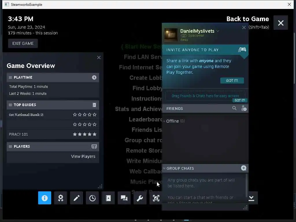This screenshot has width=296, height=222.
Task: Click View Players link
Action: coord(83,156)
